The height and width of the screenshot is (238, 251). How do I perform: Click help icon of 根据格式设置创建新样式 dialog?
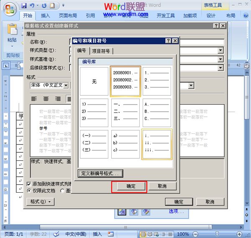click(x=216, y=26)
